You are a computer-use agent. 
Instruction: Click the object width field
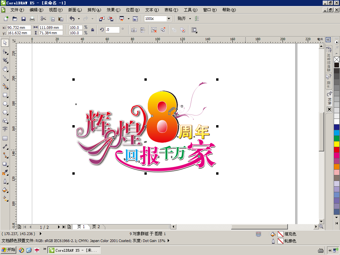[51, 28]
